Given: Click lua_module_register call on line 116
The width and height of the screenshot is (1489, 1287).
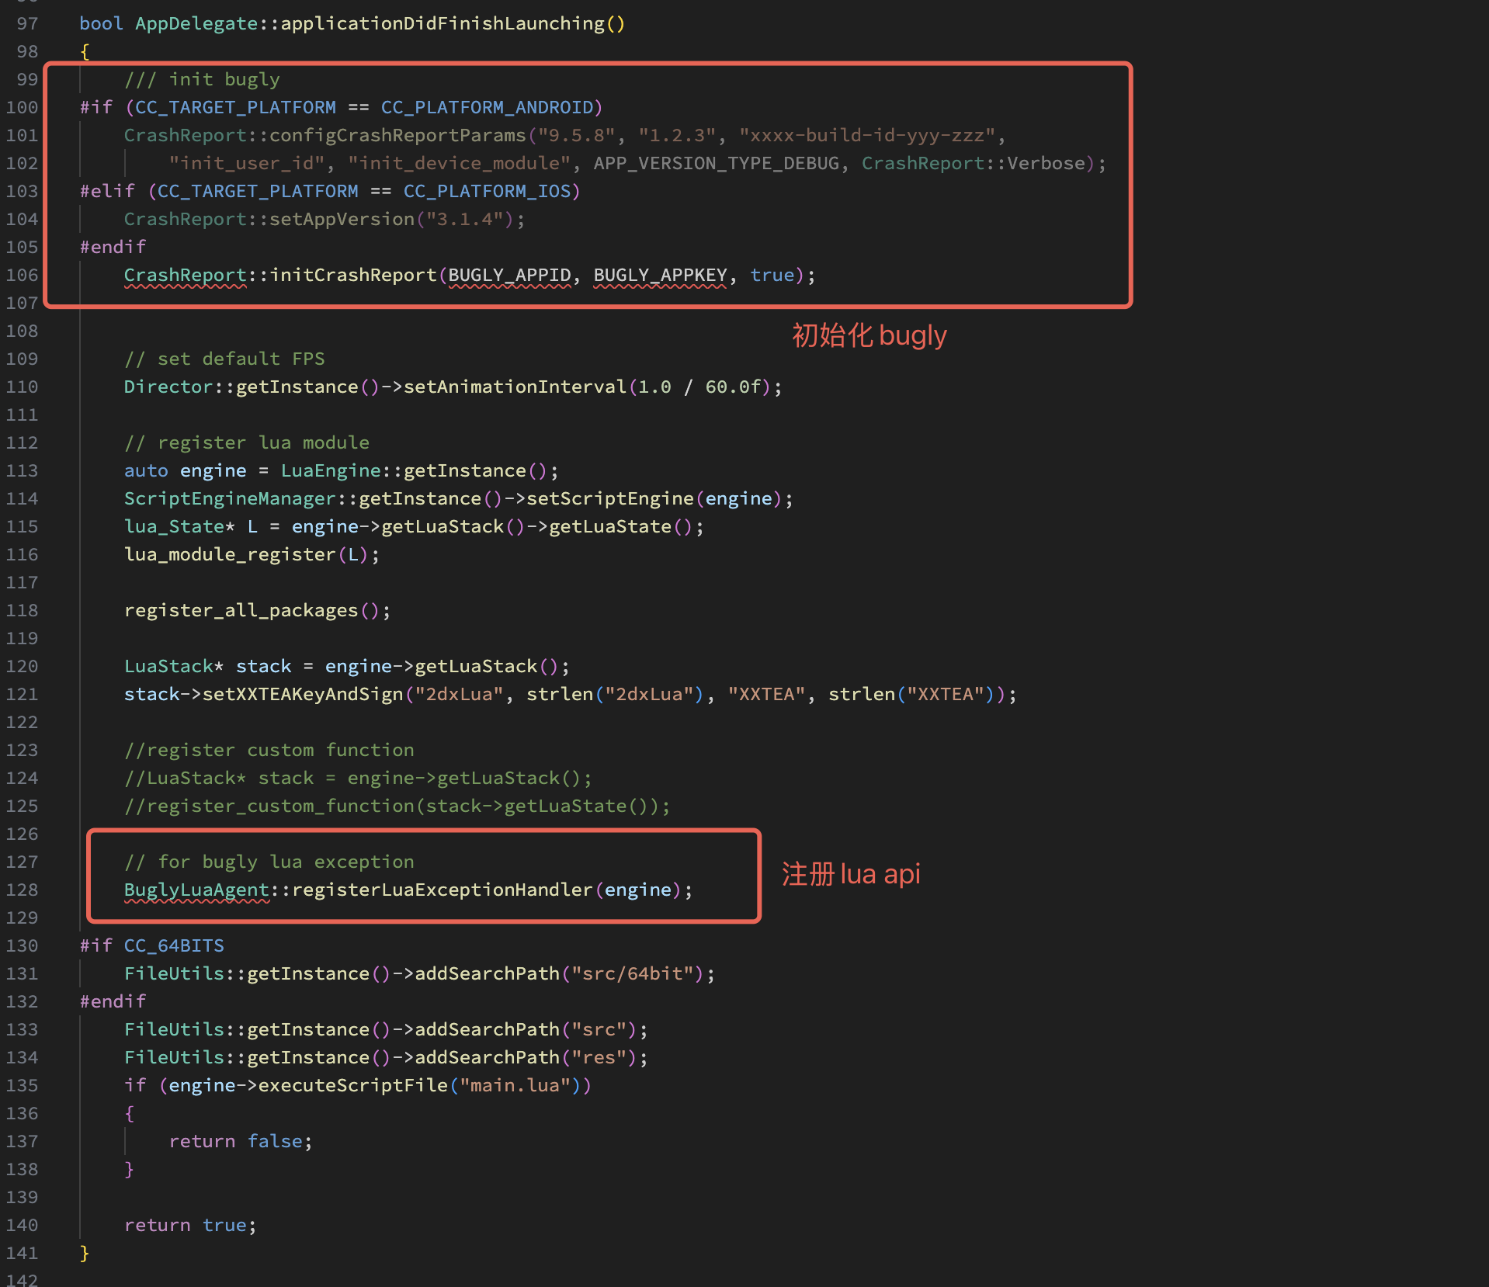Looking at the screenshot, I should click(x=230, y=554).
